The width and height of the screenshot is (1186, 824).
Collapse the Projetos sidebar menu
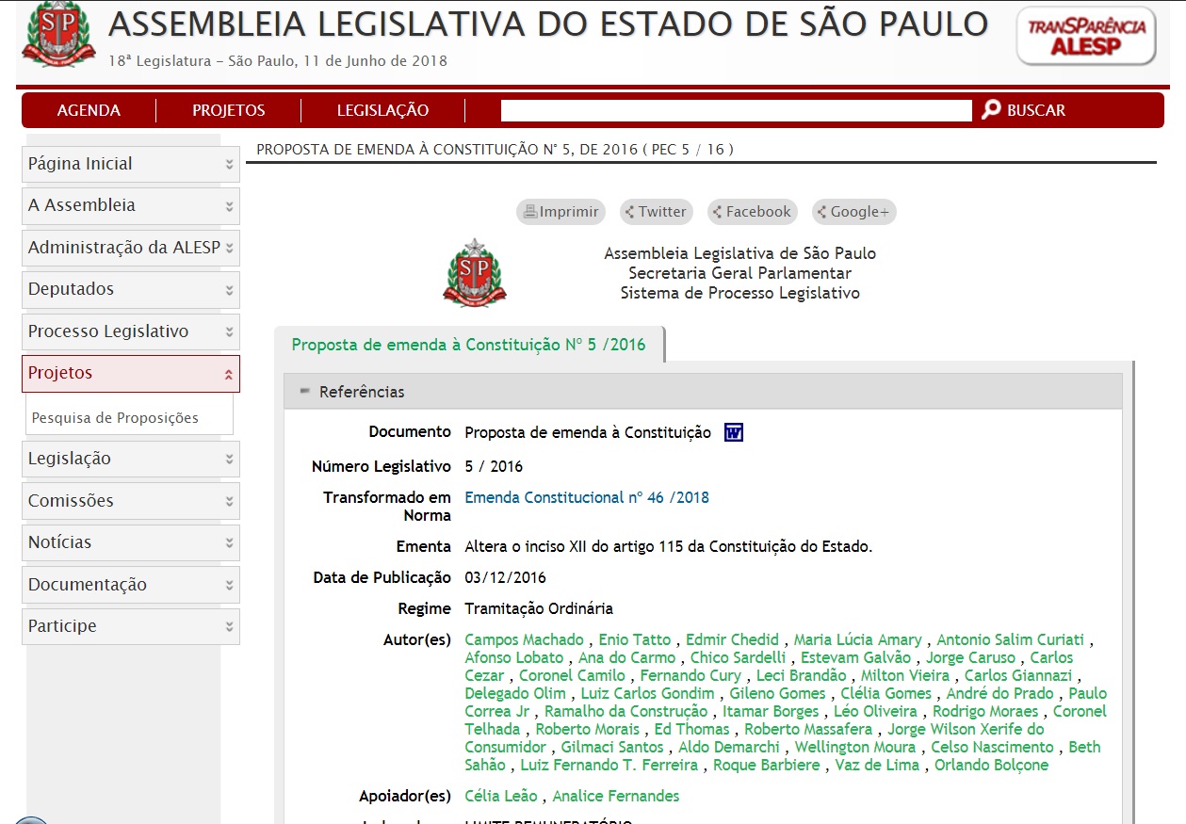tap(130, 373)
